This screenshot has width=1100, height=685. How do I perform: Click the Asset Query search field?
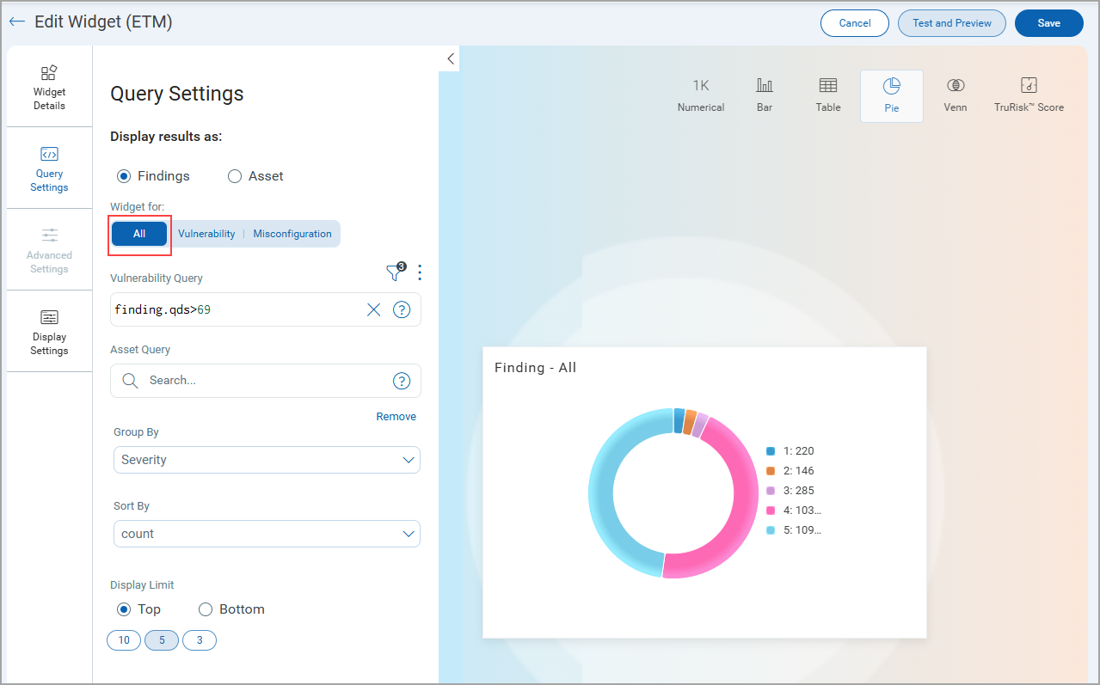tap(266, 381)
